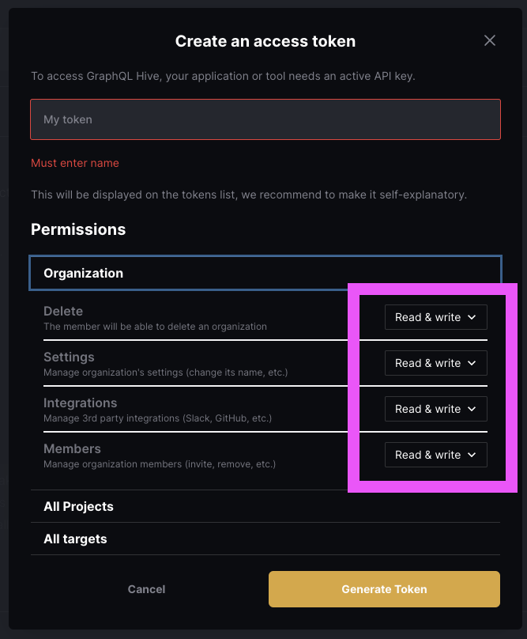Open the Settings permission level dropdown

tap(435, 363)
